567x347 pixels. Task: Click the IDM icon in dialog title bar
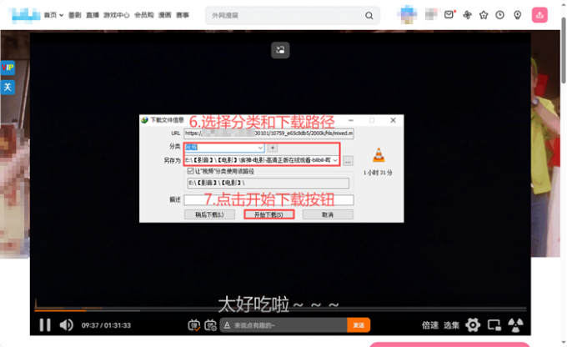coord(144,120)
